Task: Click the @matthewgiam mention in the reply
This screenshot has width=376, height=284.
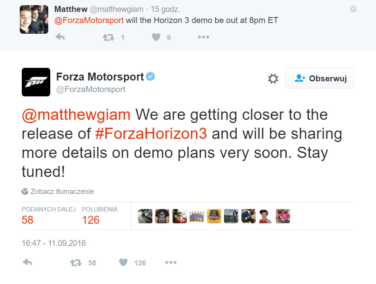Action: [76, 115]
